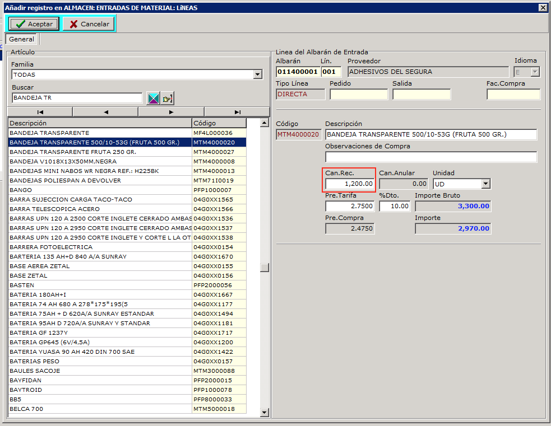Sort list by Descripción column header
The image size is (551, 426).
(x=100, y=123)
